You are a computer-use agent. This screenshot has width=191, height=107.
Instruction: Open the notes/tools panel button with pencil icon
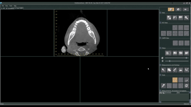pyautogui.click(x=171, y=10)
